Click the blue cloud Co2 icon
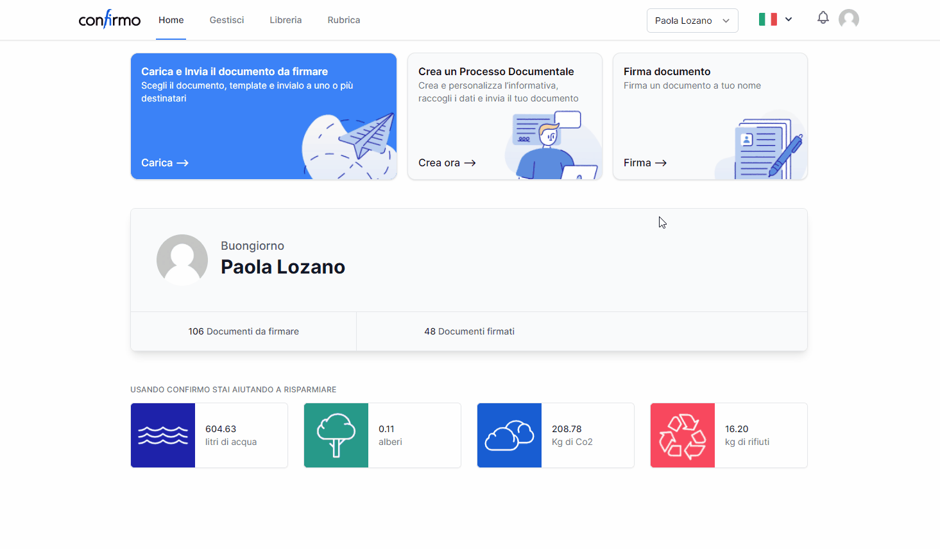Image resolution: width=940 pixels, height=549 pixels. click(x=509, y=435)
